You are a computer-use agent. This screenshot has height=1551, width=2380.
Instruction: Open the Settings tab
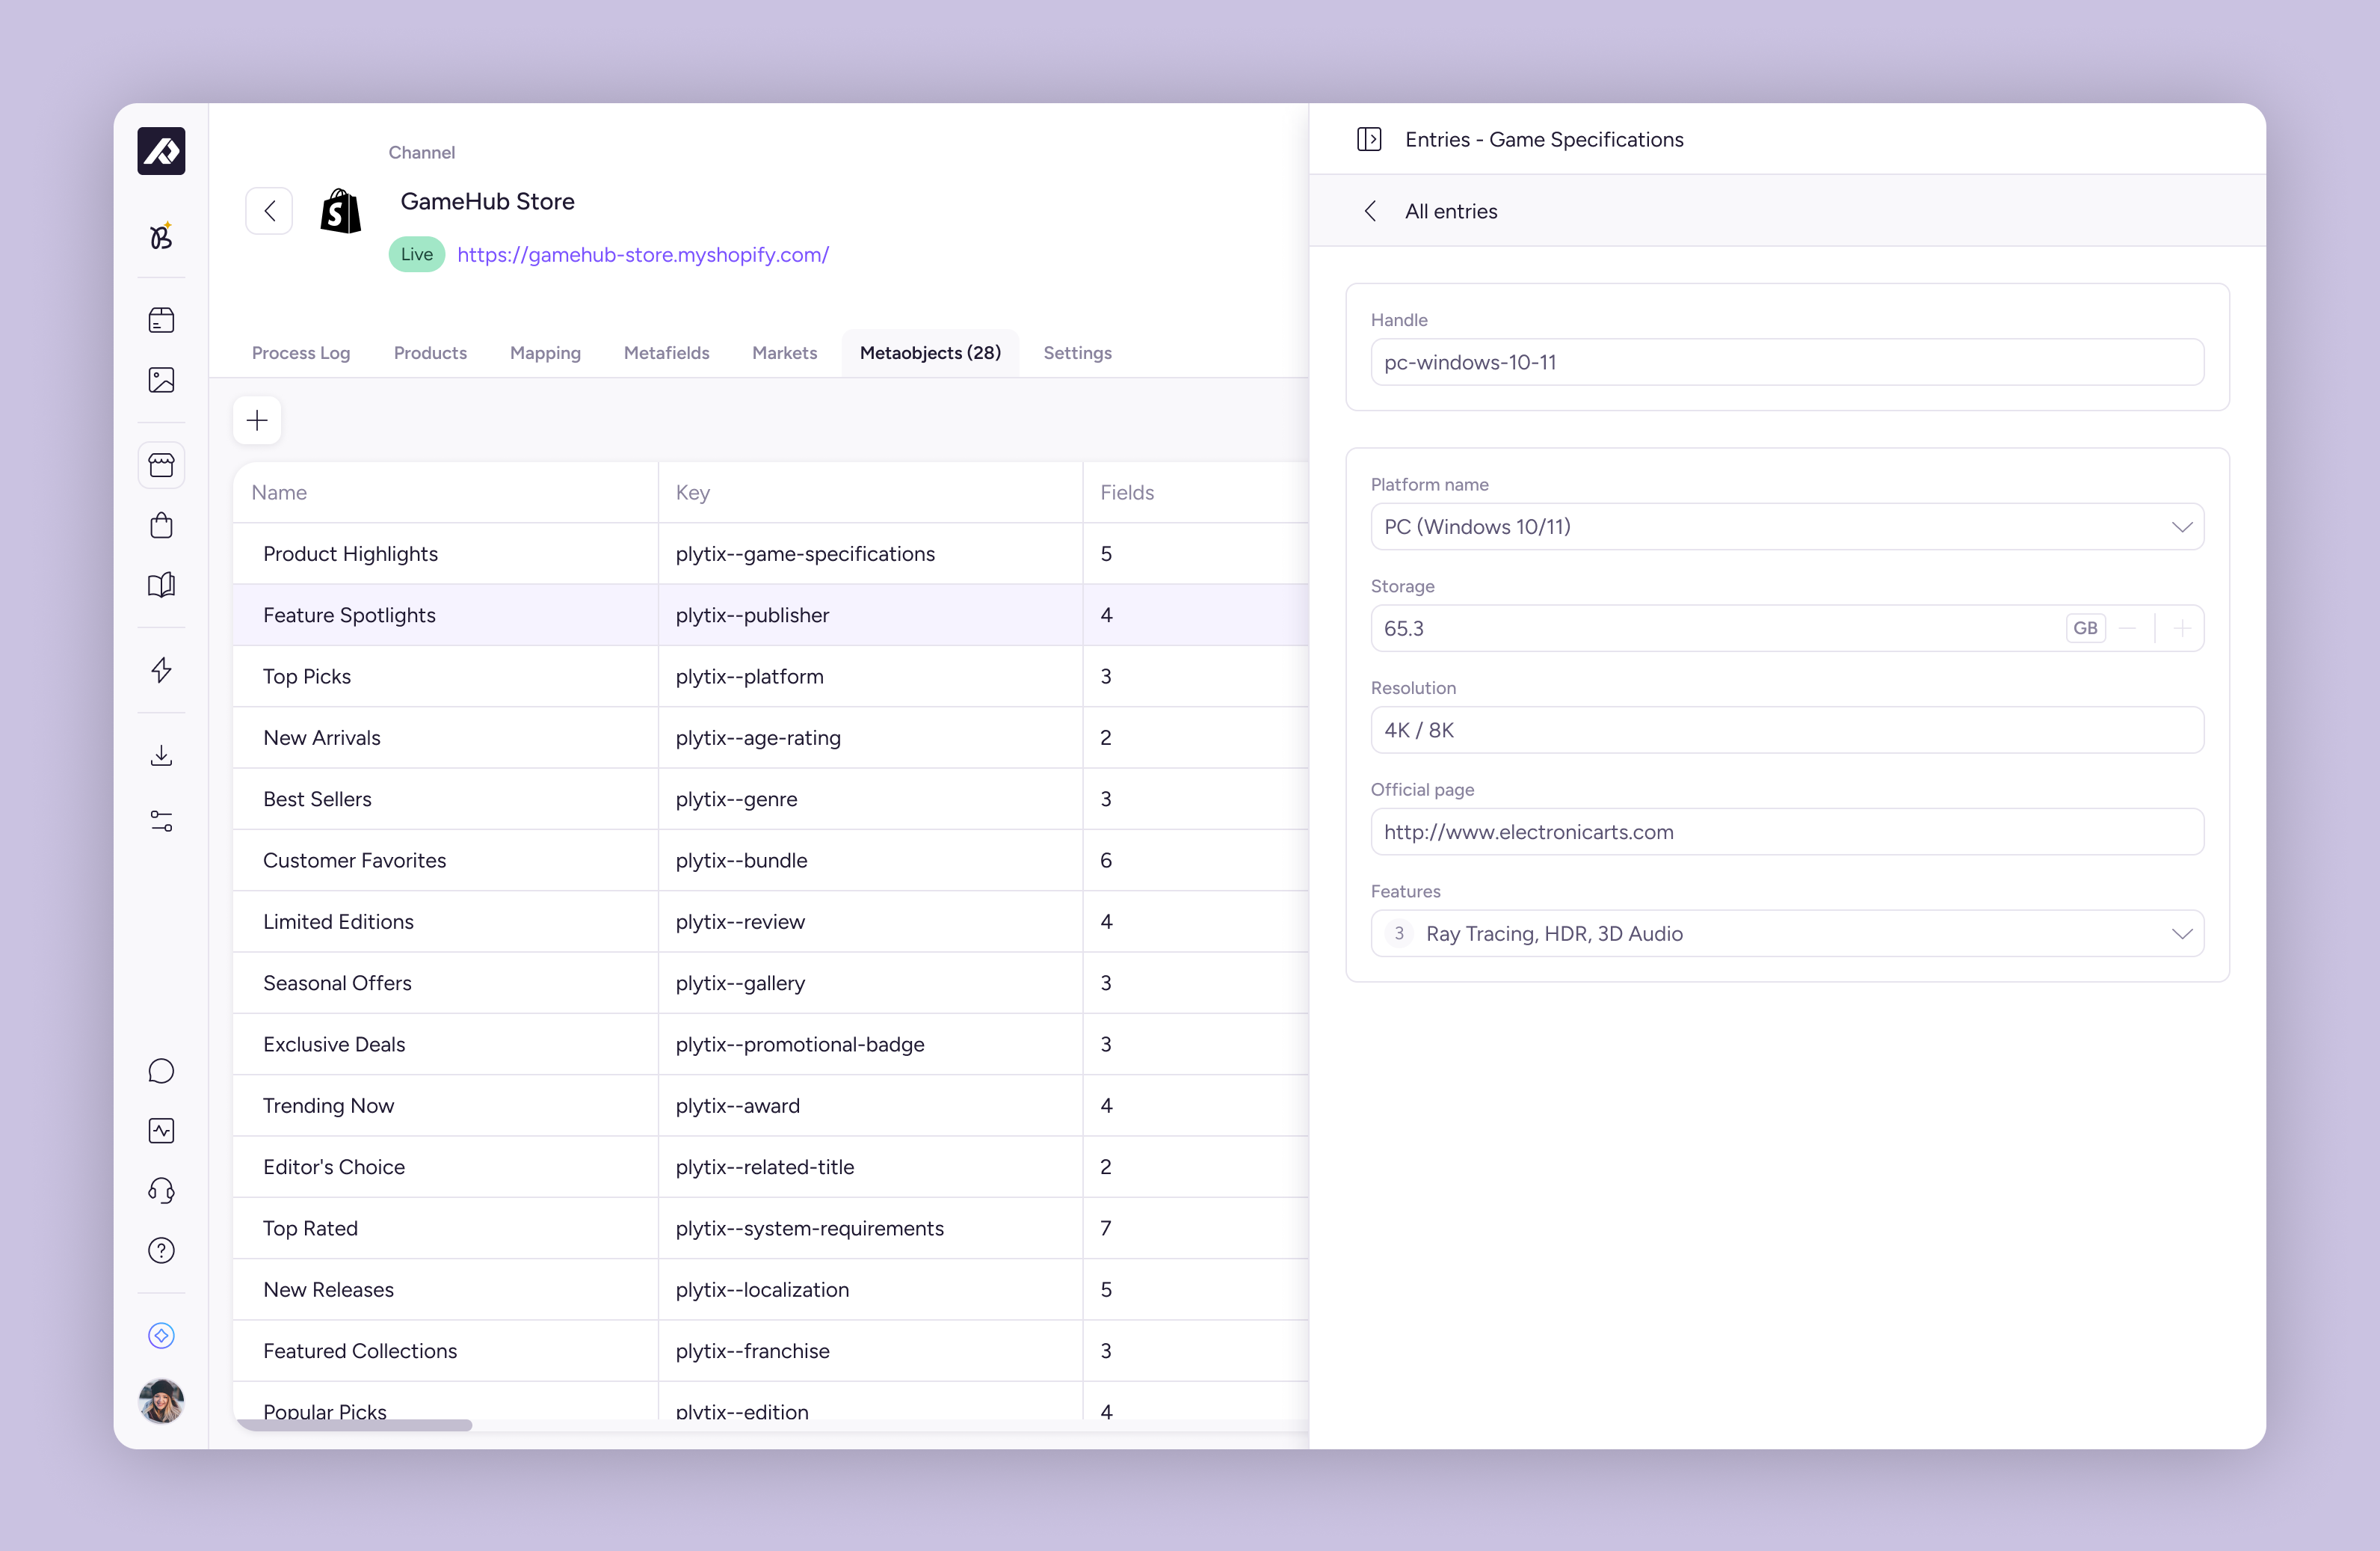point(1077,353)
